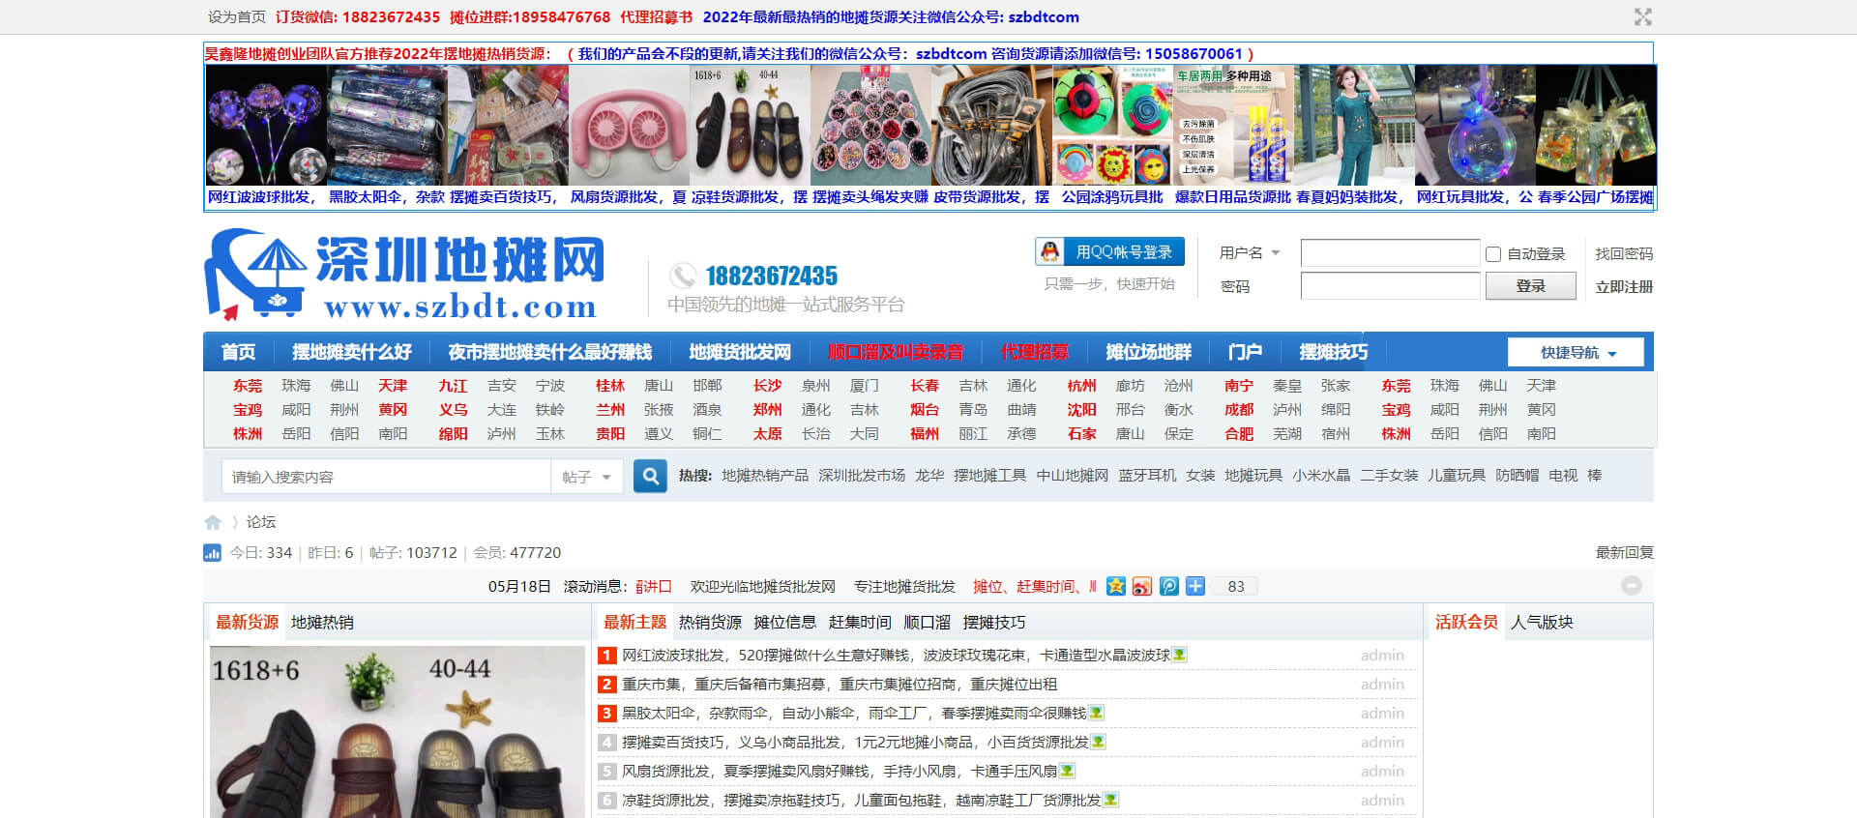1857x818 pixels.
Task: Click the 找回密码 link
Action: tap(1624, 254)
